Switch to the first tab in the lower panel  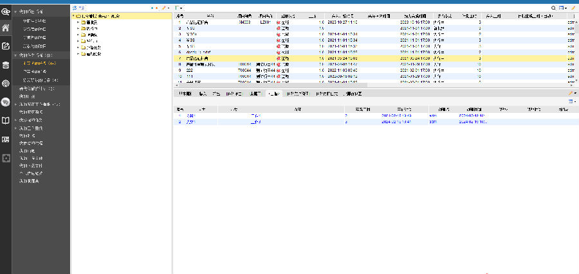coord(184,94)
